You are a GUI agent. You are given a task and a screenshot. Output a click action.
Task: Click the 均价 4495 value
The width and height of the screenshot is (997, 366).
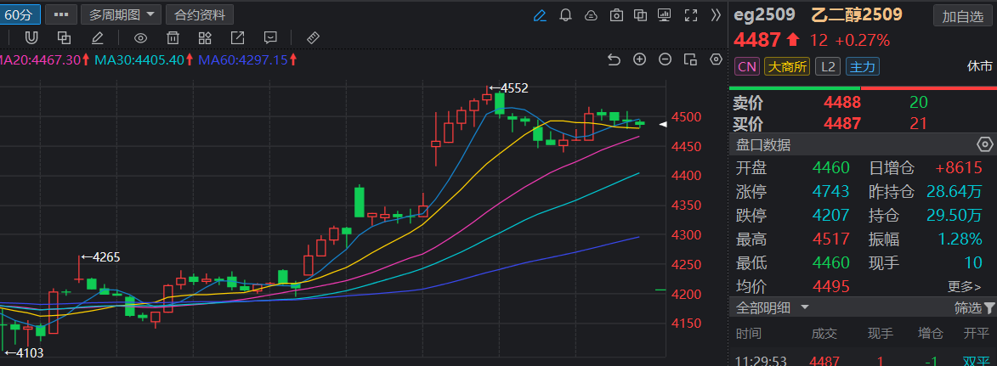point(830,286)
